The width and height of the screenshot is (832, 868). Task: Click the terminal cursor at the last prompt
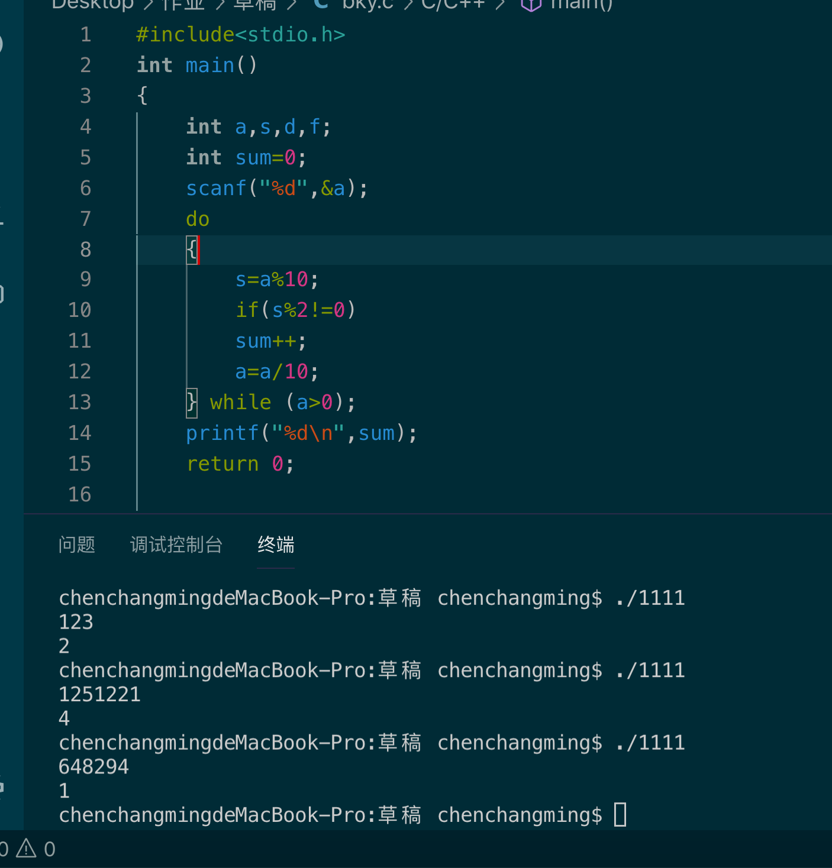click(x=620, y=815)
